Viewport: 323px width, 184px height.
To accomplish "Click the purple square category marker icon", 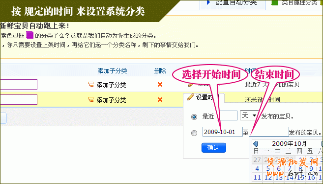I will (30, 35).
